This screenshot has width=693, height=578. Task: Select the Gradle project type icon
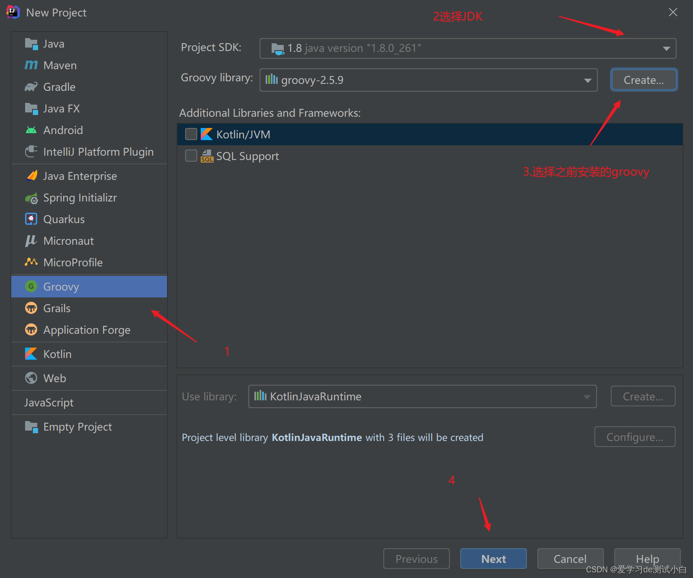click(x=31, y=86)
